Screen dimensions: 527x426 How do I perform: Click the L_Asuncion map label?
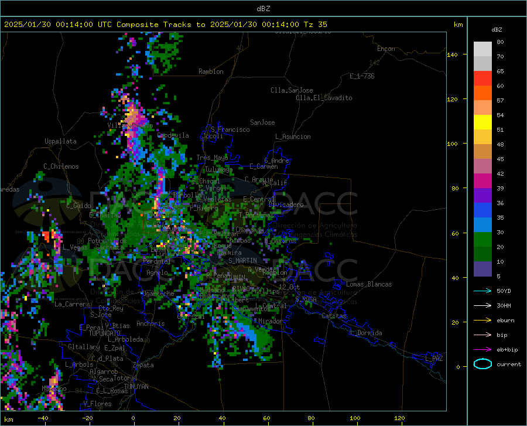[x=293, y=137]
